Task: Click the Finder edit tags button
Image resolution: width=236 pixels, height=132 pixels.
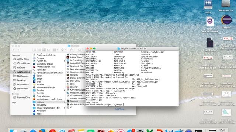Action: [x=79, y=50]
